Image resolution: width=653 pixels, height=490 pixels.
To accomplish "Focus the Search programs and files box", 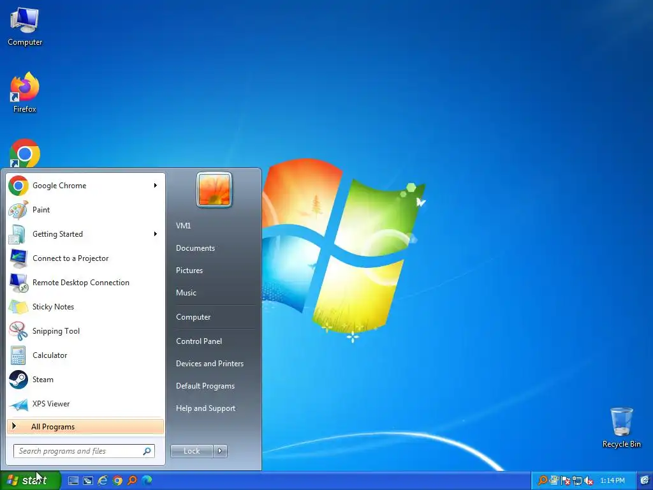I will click(84, 451).
